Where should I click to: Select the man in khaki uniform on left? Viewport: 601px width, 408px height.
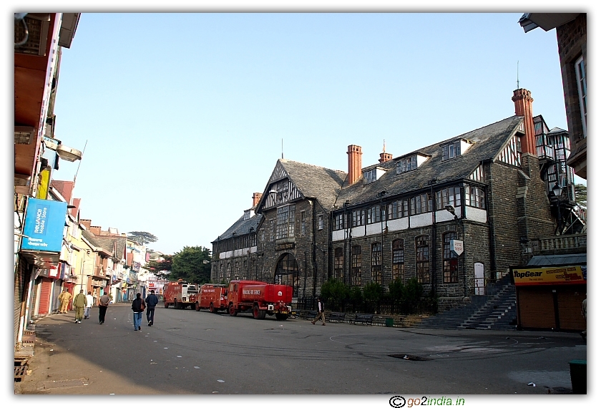(x=79, y=306)
